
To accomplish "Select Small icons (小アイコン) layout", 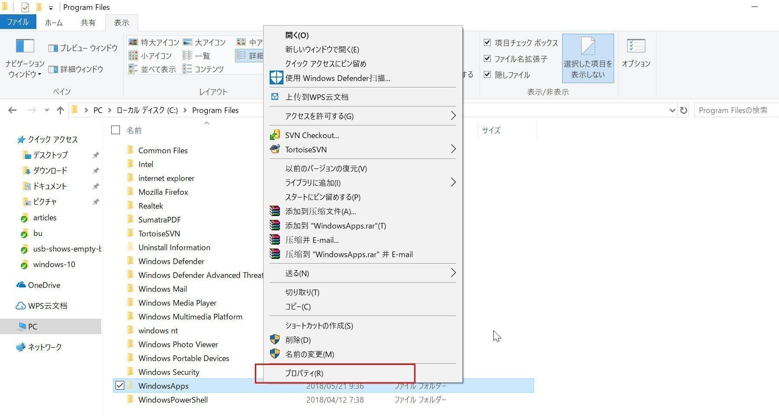I will [150, 56].
